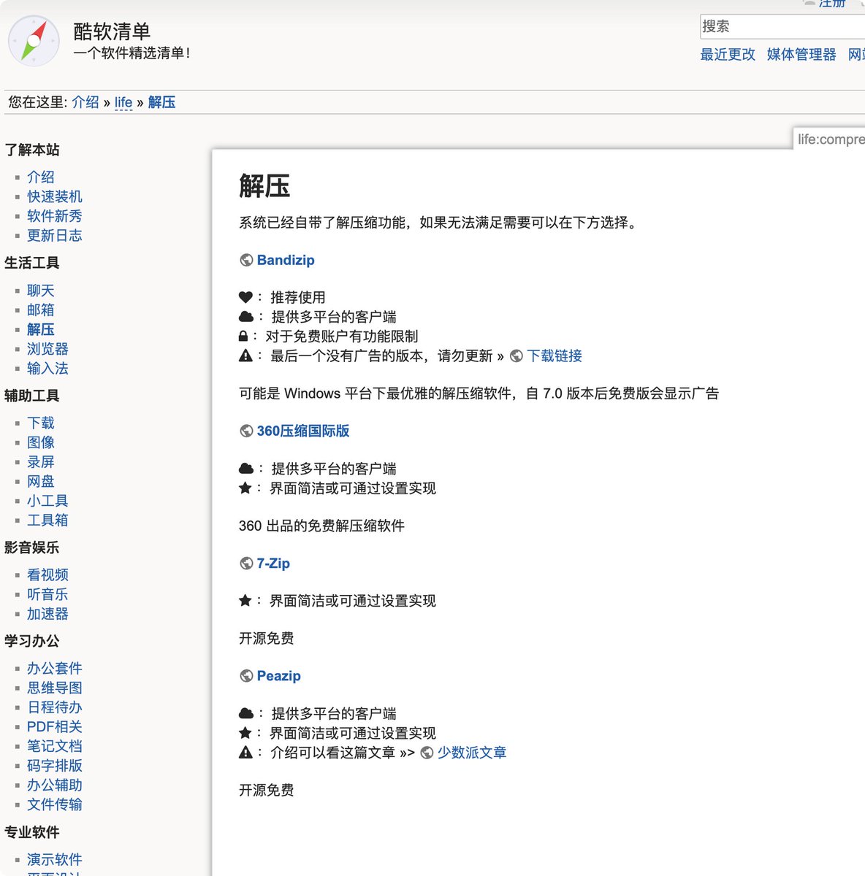This screenshot has width=865, height=876.
Task: Navigate to 办公辅助
Action: tap(55, 785)
